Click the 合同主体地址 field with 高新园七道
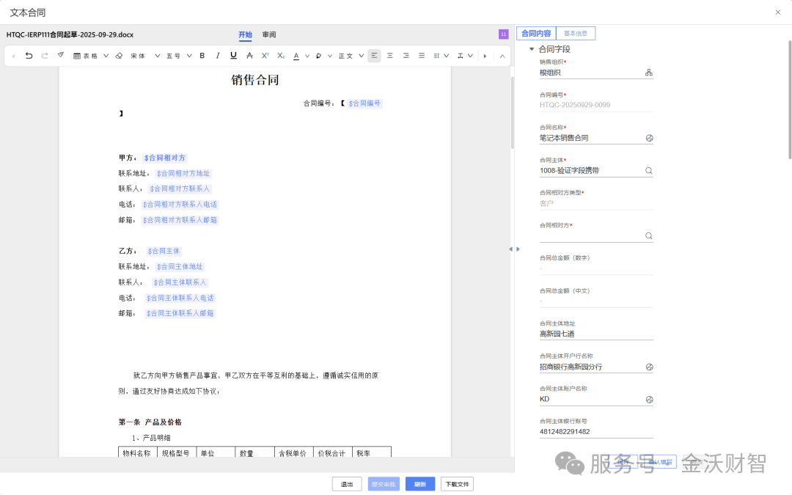This screenshot has height=495, width=792. click(x=596, y=334)
